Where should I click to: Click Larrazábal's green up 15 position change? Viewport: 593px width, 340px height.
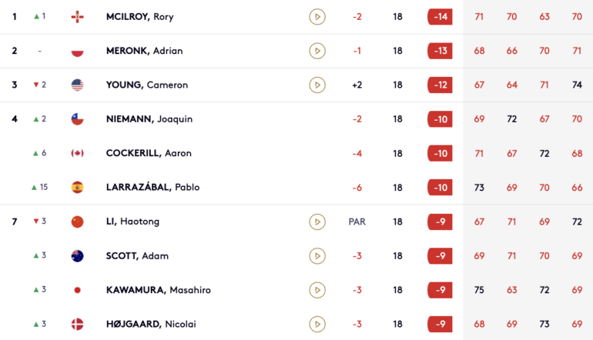click(x=40, y=187)
